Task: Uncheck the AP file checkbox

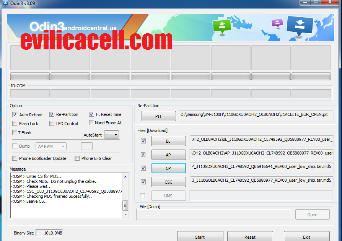Action: tap(143, 155)
